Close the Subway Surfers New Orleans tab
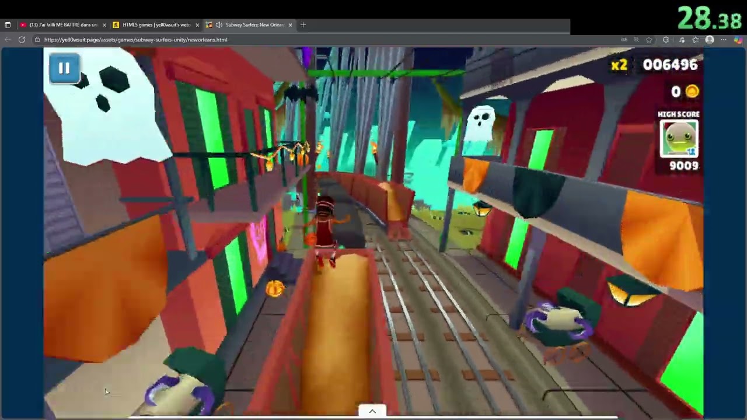 (x=290, y=25)
